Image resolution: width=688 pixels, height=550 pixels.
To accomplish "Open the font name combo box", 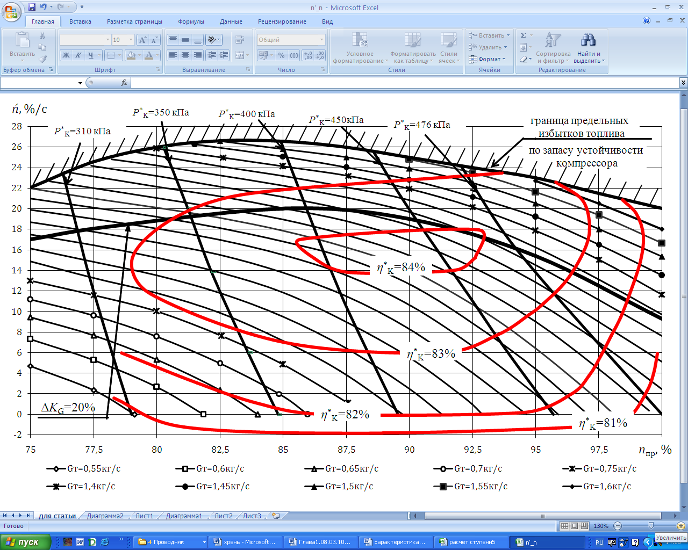I will point(84,40).
